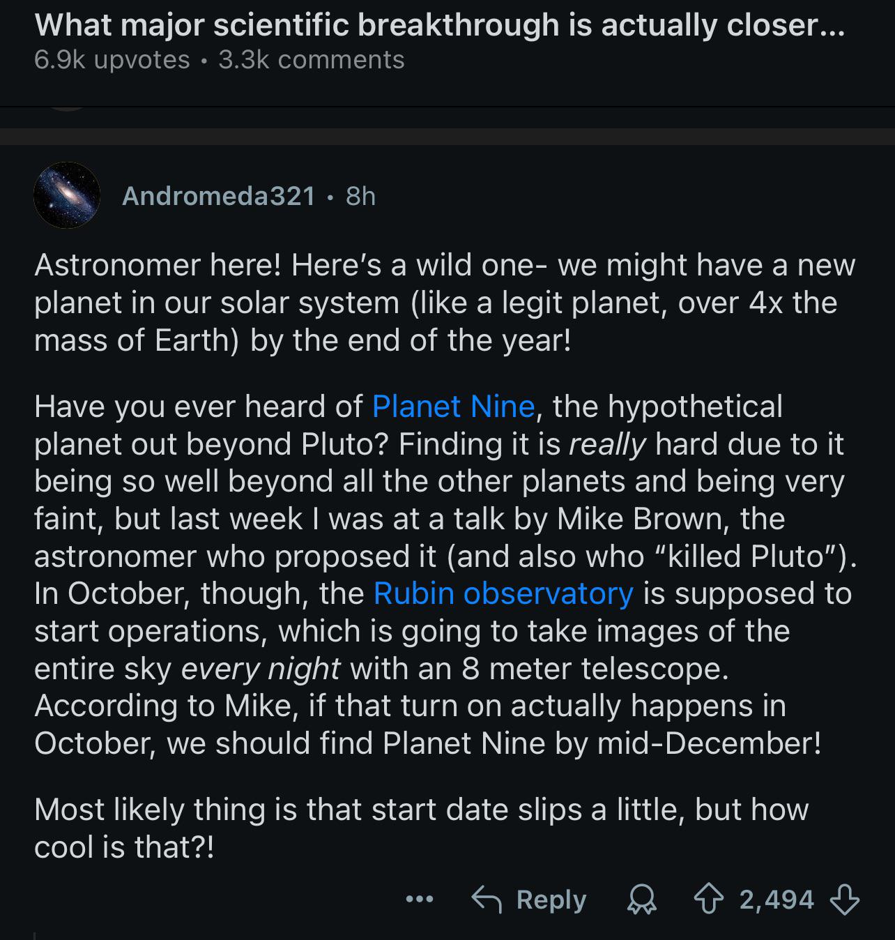This screenshot has height=940, width=895.
Task: Select the "Astronomer here!" opening paragraph
Action: tap(443, 303)
